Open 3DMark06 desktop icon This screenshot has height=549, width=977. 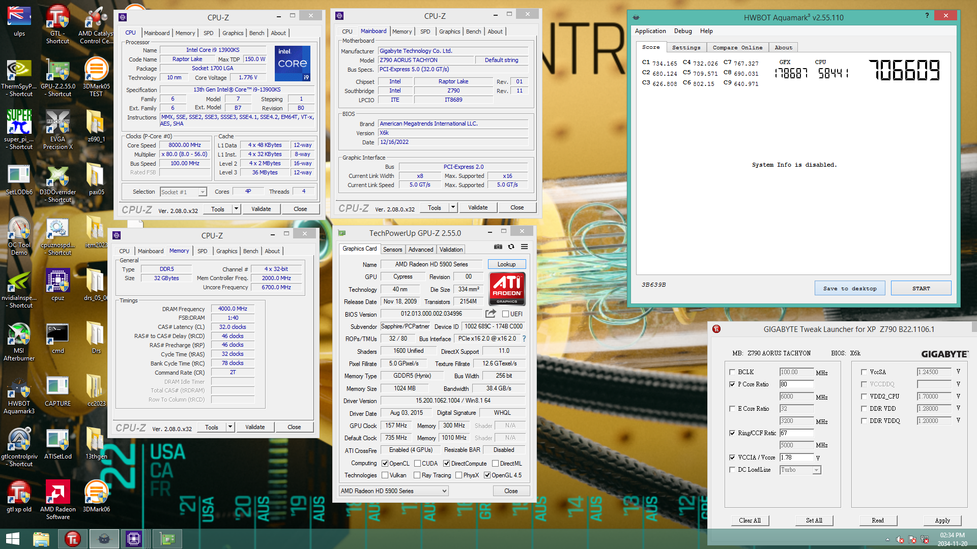96,496
